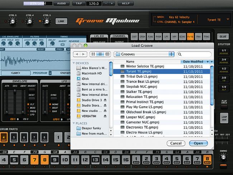Click the Open button
Screen dimensions: 233x175
tap(198, 143)
